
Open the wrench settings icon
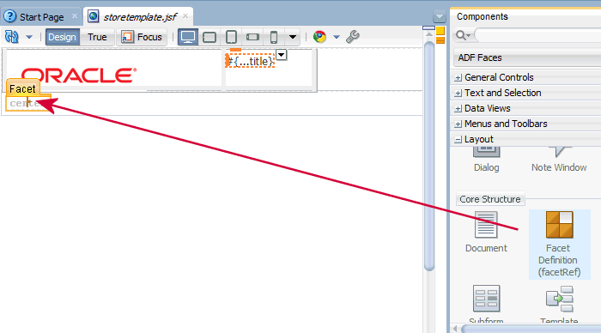pos(353,37)
